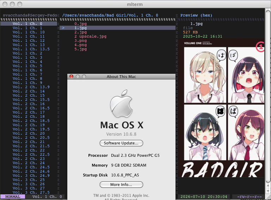
Task: Select directory Vol. 2 Ch. 19.5
Action: [31, 129]
